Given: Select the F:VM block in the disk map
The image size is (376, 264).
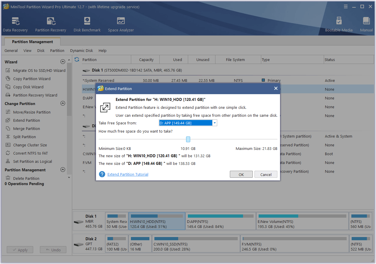Looking at the screenshot, I should pyautogui.click(x=294, y=243).
